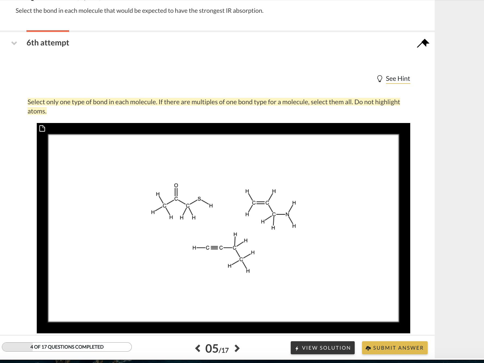Select the C=O double bond in the thiol molecule

pyautogui.click(x=176, y=192)
